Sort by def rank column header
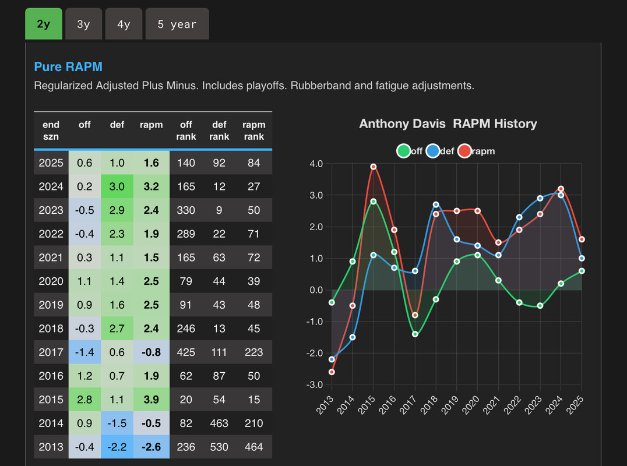Image resolution: width=627 pixels, height=466 pixels. [219, 130]
